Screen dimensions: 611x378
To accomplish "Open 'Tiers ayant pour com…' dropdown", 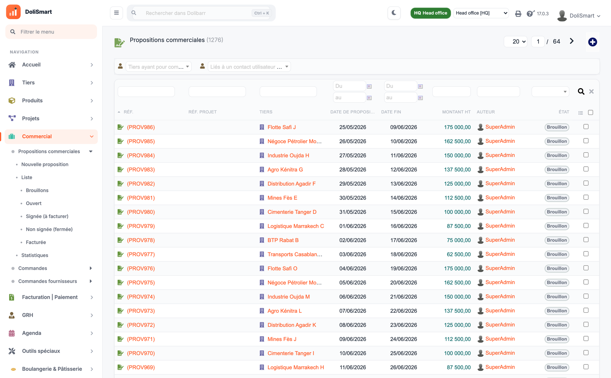I will click(x=159, y=67).
